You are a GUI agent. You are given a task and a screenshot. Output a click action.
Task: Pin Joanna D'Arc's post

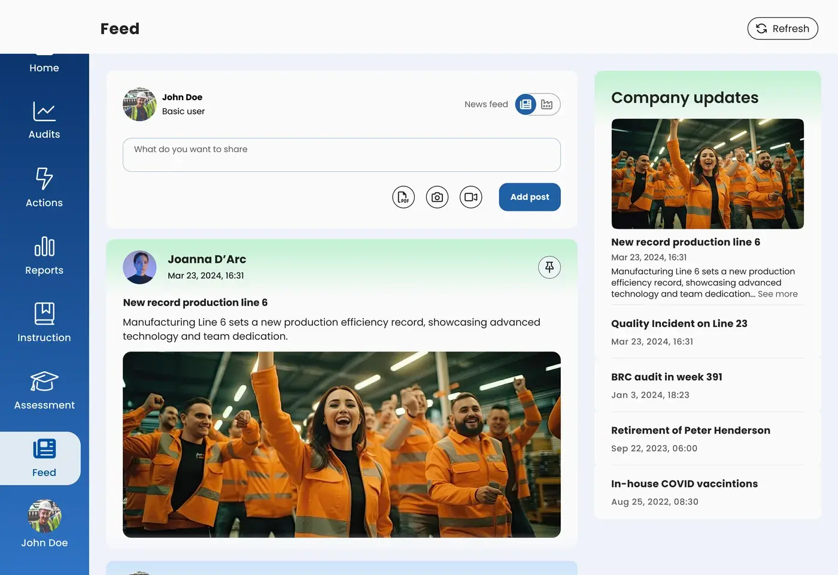(x=549, y=267)
